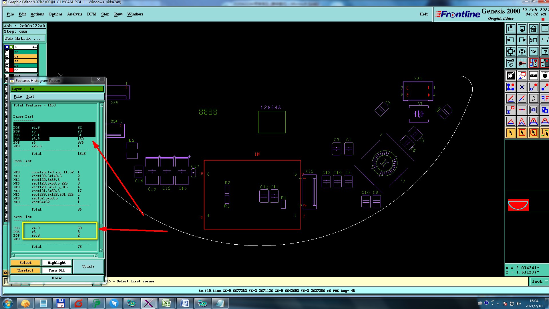Click the 1:2 scale zoom icon
Image resolution: width=549 pixels, height=309 pixels.
[x=534, y=51]
